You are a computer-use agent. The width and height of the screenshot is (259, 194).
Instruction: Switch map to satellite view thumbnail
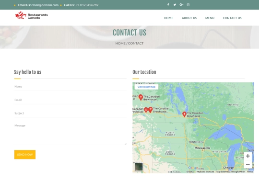coord(139,167)
